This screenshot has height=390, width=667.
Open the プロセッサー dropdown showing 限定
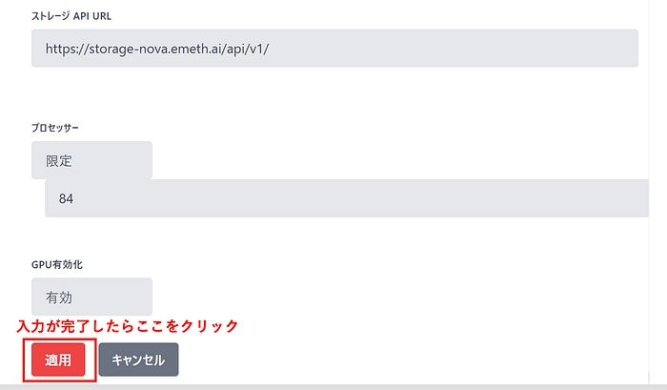point(91,161)
